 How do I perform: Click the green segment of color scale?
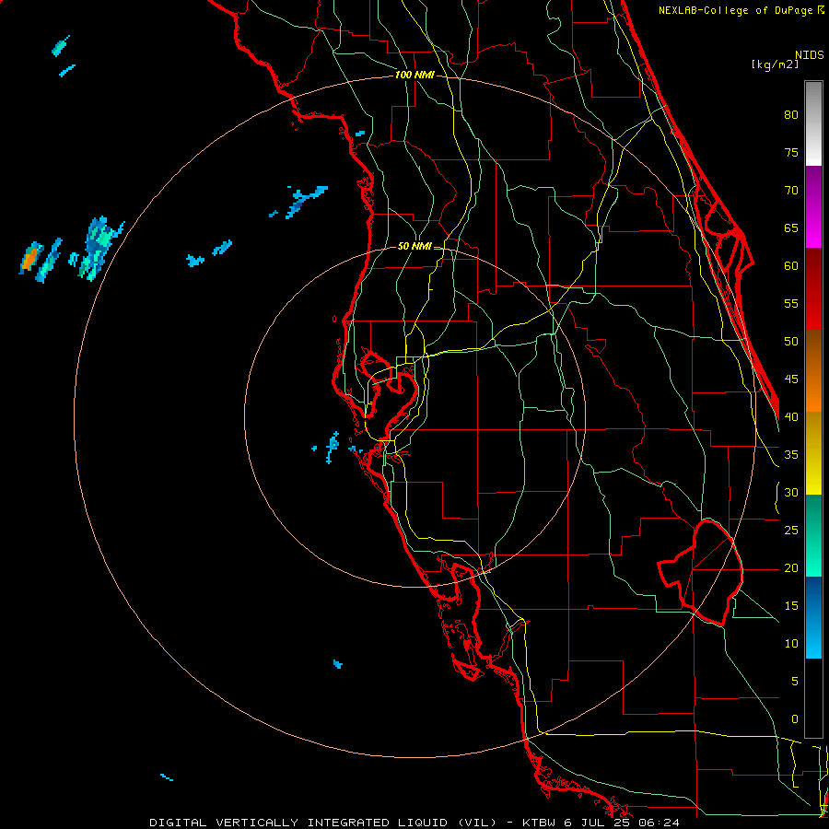click(x=813, y=535)
